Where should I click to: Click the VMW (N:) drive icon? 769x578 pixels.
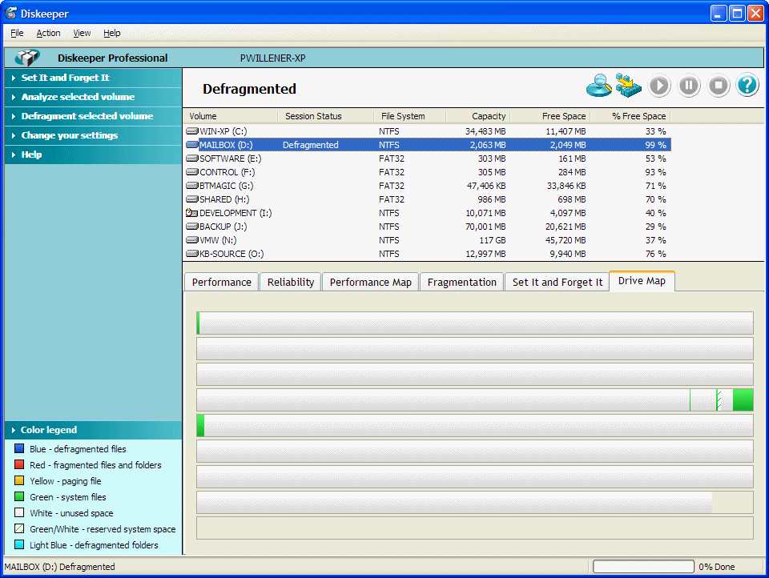click(191, 240)
